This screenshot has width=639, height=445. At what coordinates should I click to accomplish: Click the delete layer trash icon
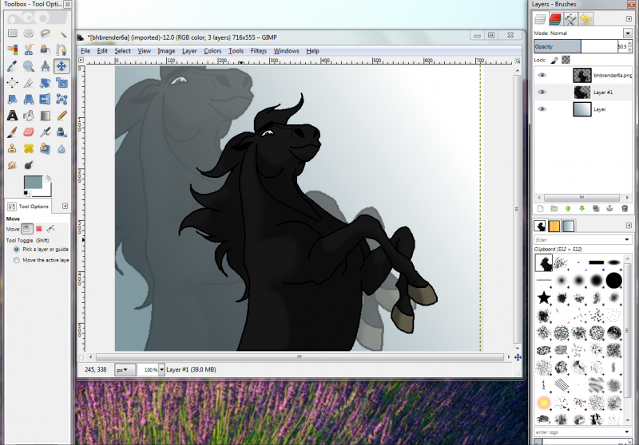coord(625,209)
